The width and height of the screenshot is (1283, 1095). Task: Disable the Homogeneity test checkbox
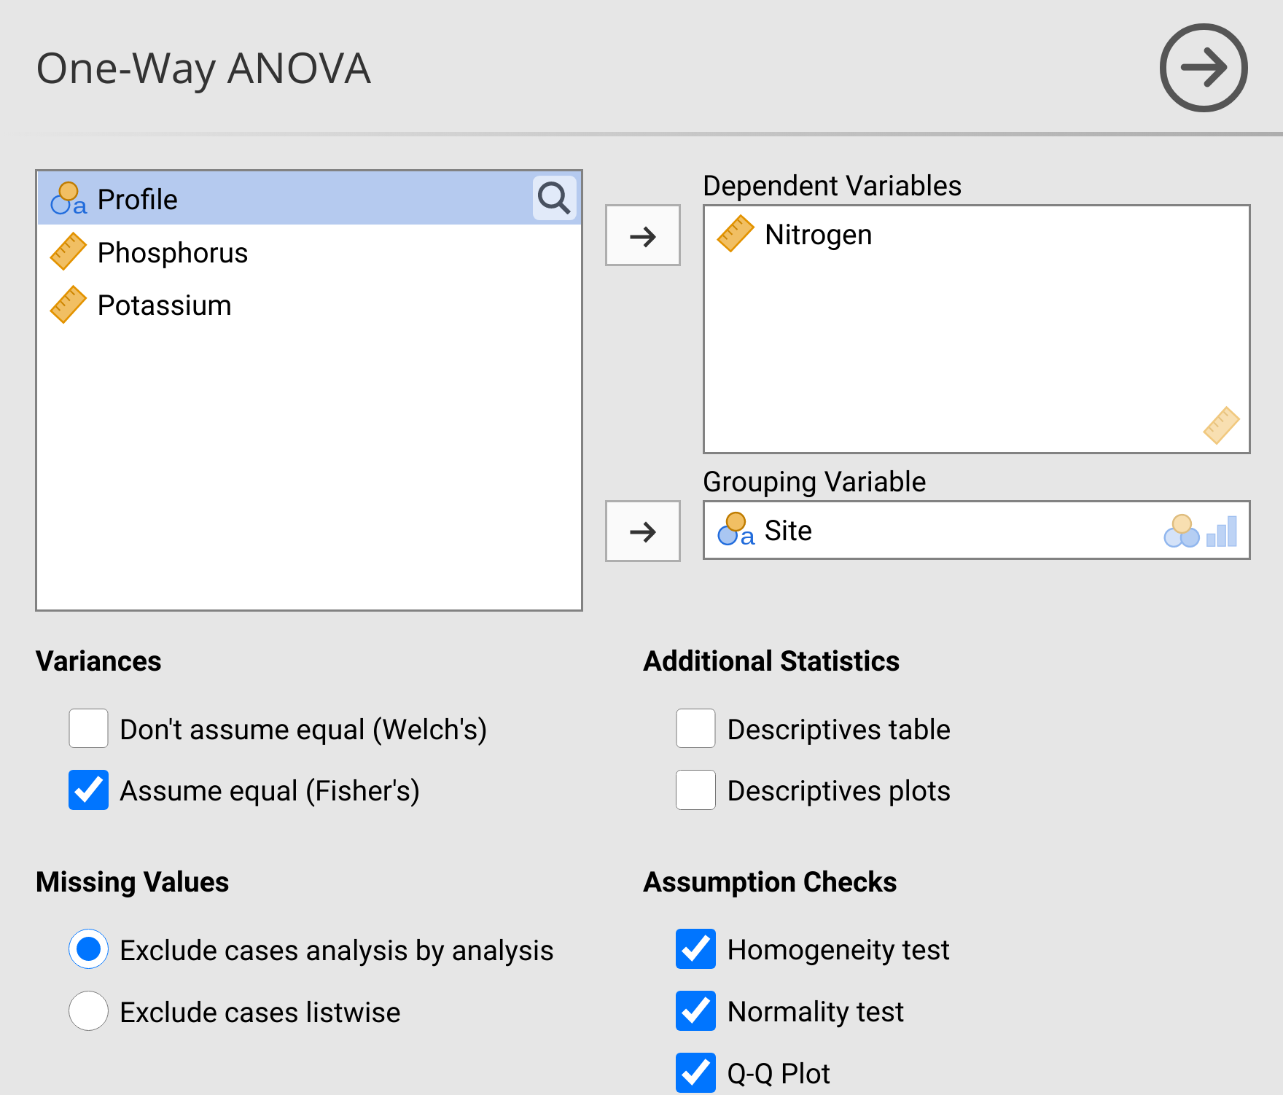pyautogui.click(x=695, y=949)
